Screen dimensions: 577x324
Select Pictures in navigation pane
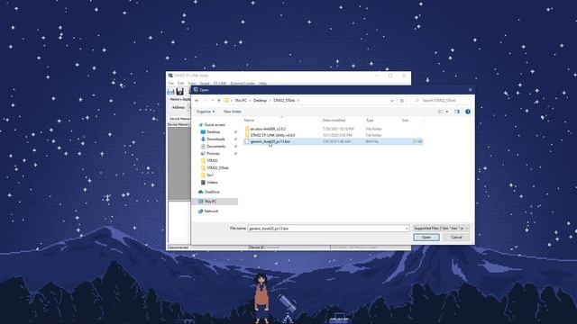(x=213, y=154)
